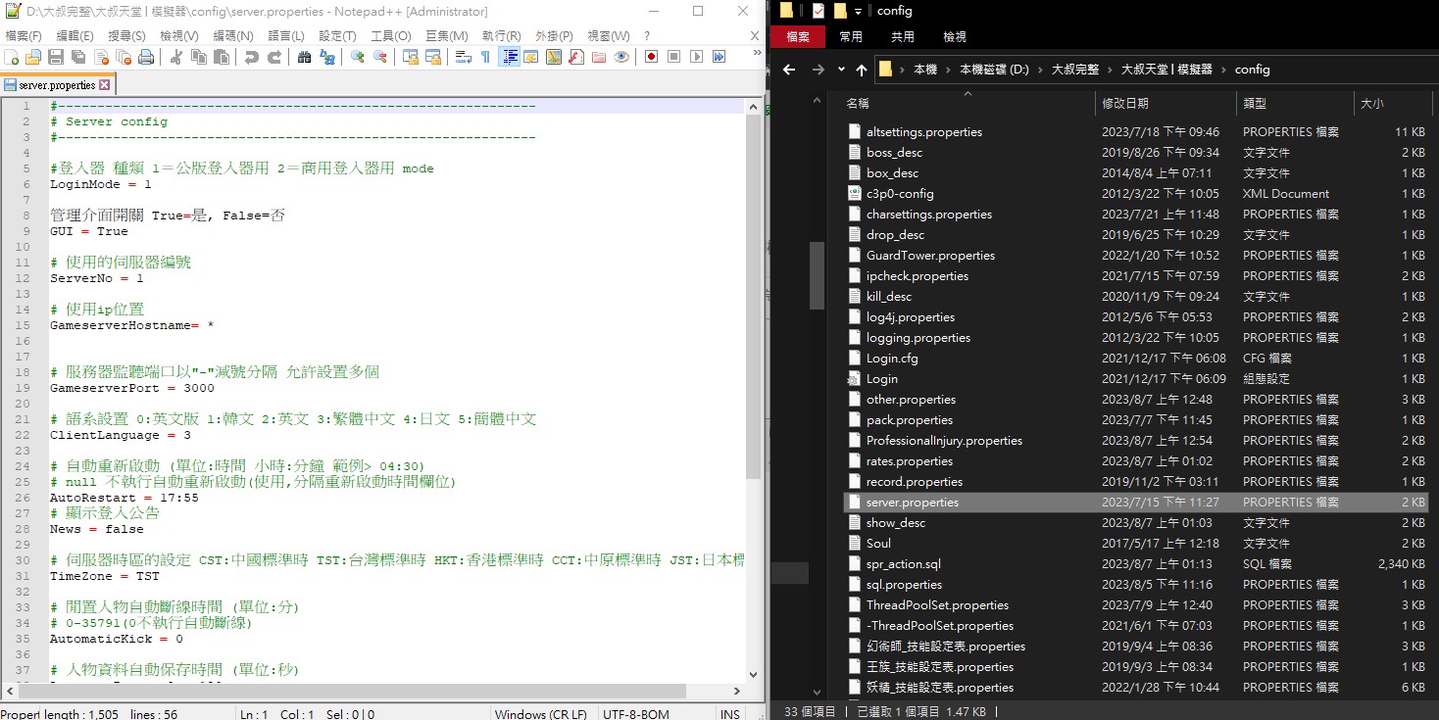Viewport: 1439px width, 720px height.
Task: Create a new document in Notepad++
Action: (11, 57)
